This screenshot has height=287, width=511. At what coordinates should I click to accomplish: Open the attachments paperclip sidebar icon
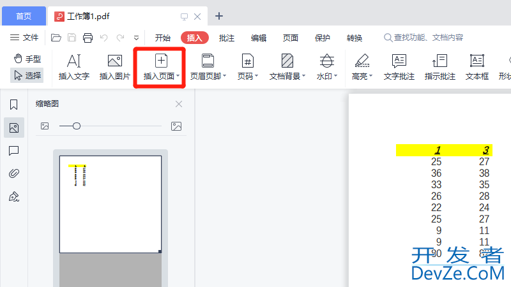point(13,173)
